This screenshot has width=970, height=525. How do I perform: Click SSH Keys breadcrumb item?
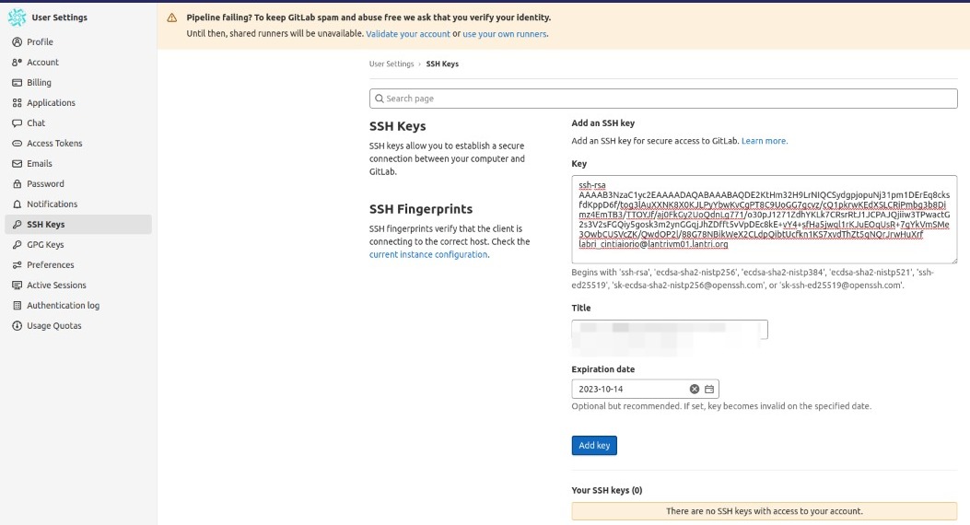[442, 64]
